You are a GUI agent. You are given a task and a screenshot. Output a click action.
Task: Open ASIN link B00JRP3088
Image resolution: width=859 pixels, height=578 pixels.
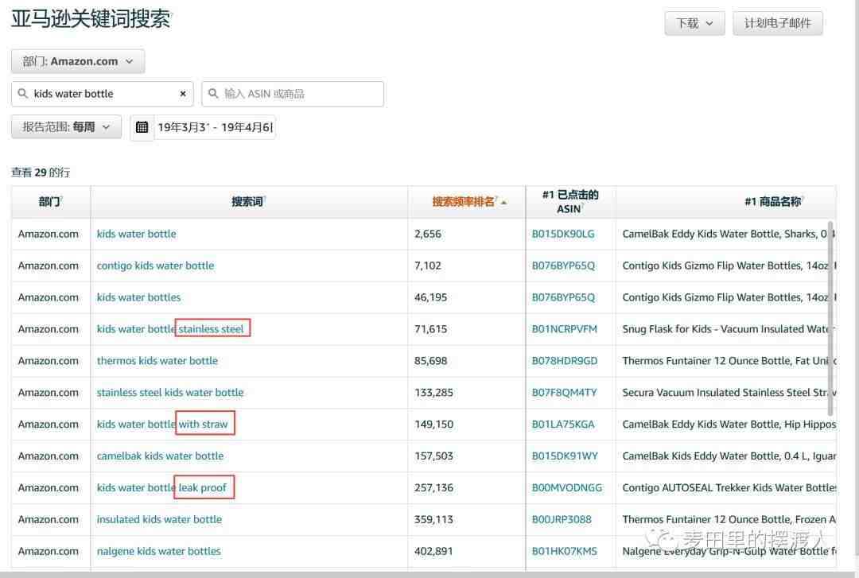click(562, 520)
